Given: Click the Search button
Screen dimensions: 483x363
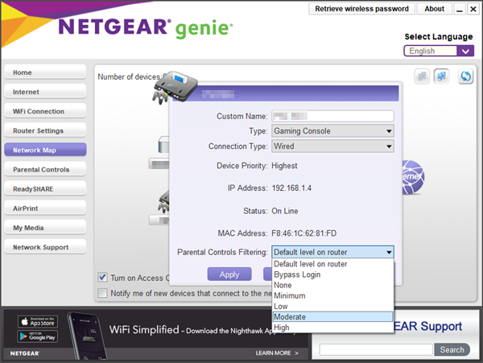Looking at the screenshot, I should click(452, 350).
